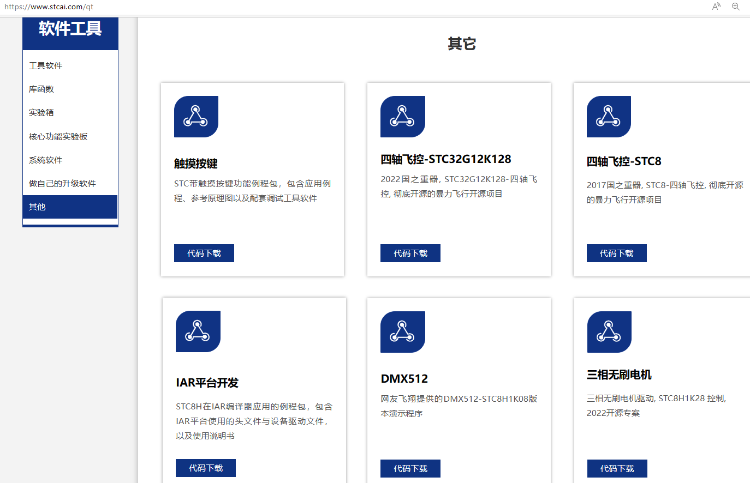Click 代码下载 under IAR平台开发
The height and width of the screenshot is (483, 750).
coord(206,468)
